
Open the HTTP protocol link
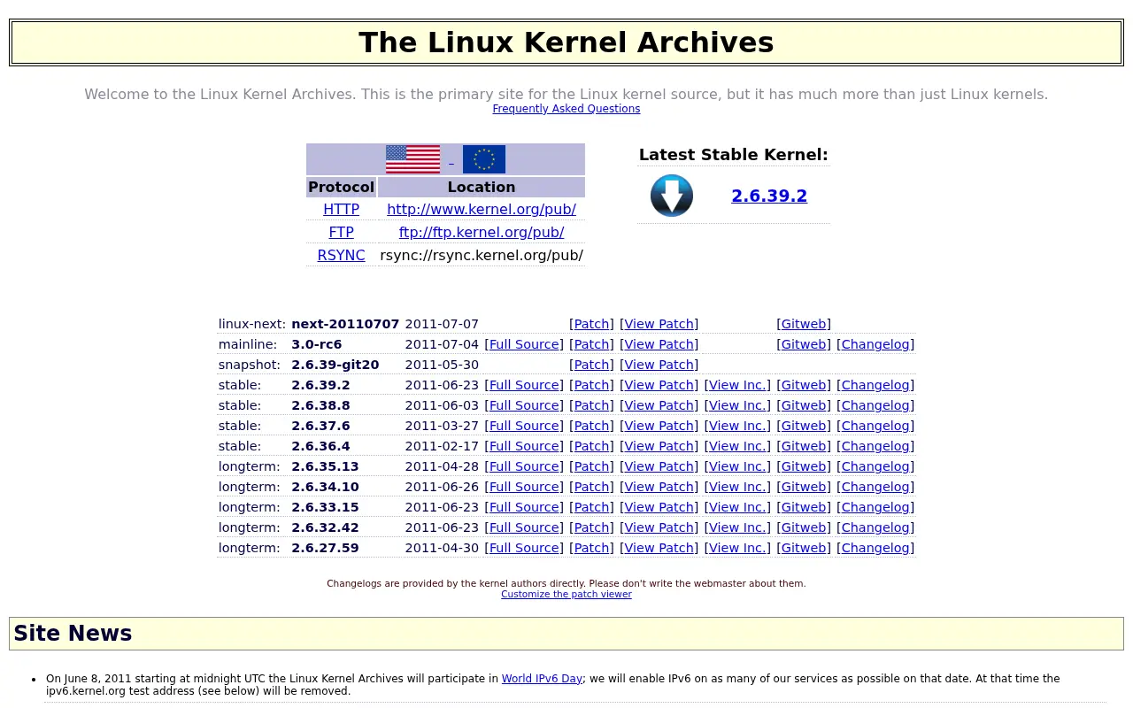[341, 210]
